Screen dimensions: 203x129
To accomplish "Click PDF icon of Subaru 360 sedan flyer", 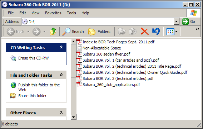I will 79,54.
